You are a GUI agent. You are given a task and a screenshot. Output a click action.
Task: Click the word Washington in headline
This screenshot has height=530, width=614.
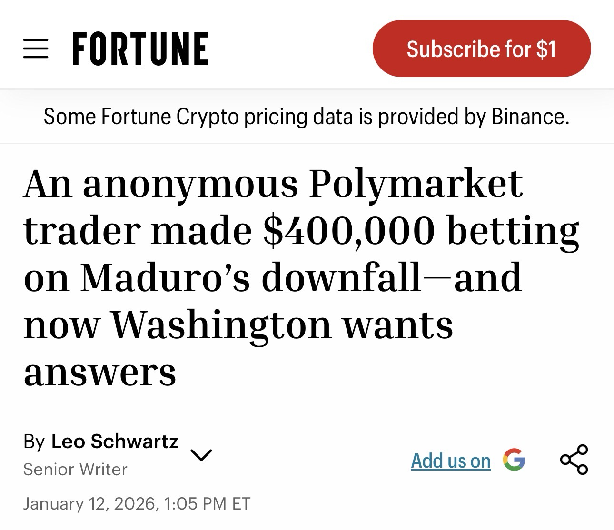pos(221,325)
